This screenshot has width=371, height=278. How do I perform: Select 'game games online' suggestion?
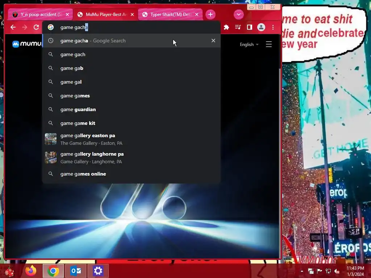(131, 174)
